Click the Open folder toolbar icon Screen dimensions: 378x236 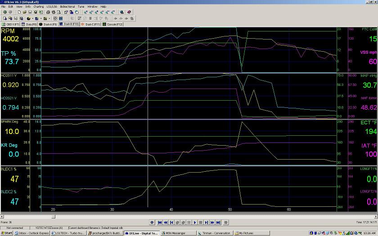click(x=25, y=12)
